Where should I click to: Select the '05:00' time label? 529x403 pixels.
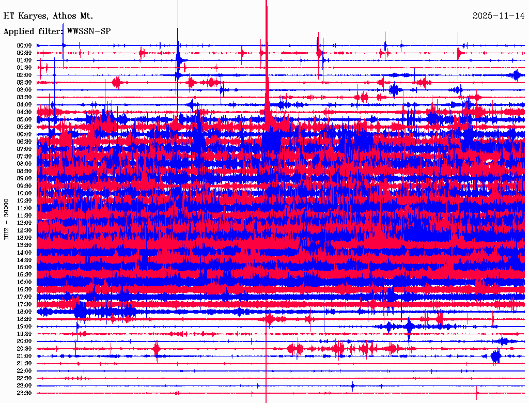(x=24, y=119)
